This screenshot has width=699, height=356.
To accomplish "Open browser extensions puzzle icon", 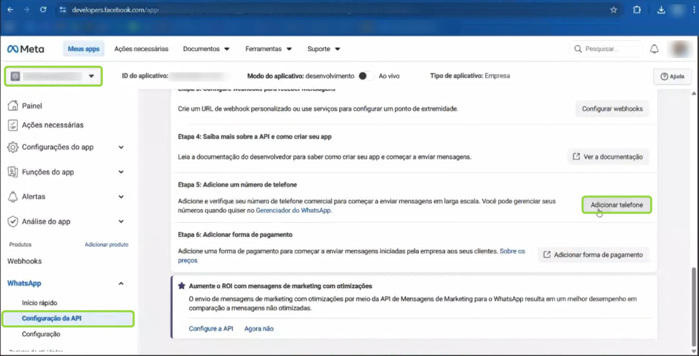I will pos(637,9).
